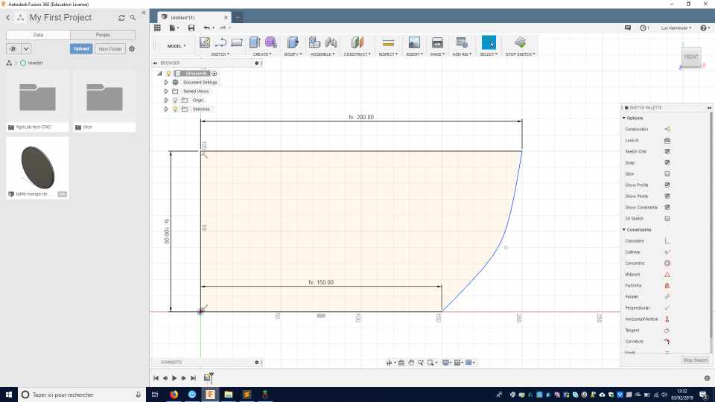This screenshot has width=715, height=402.
Task: Select the Create Sketch tool icon
Action: pos(205,42)
